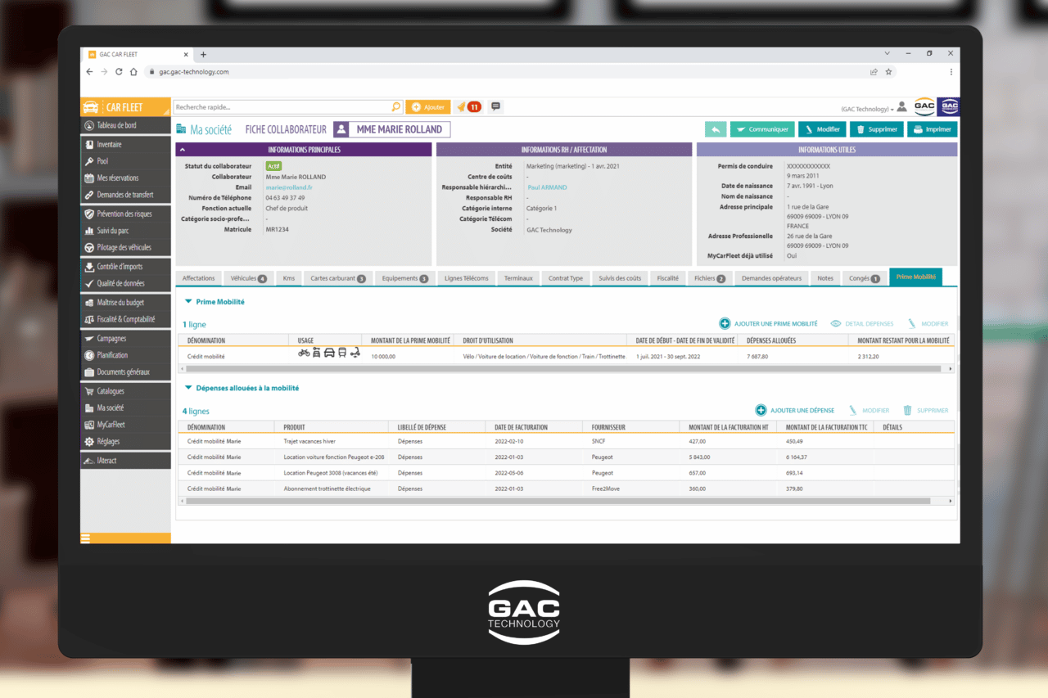
Task: Collapse Dépenses allouées à la mobilité section
Action: coord(188,389)
